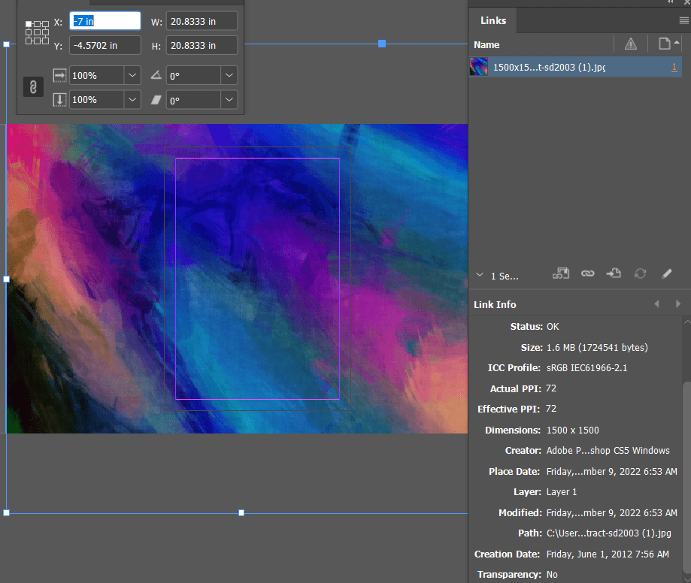Click the link status warning icon
The height and width of the screenshot is (583, 691).
tap(630, 45)
